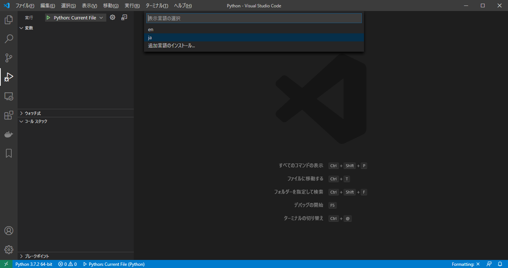Viewport: 508px width, 268px height.
Task: Collapse the 変数 section
Action: (76, 28)
